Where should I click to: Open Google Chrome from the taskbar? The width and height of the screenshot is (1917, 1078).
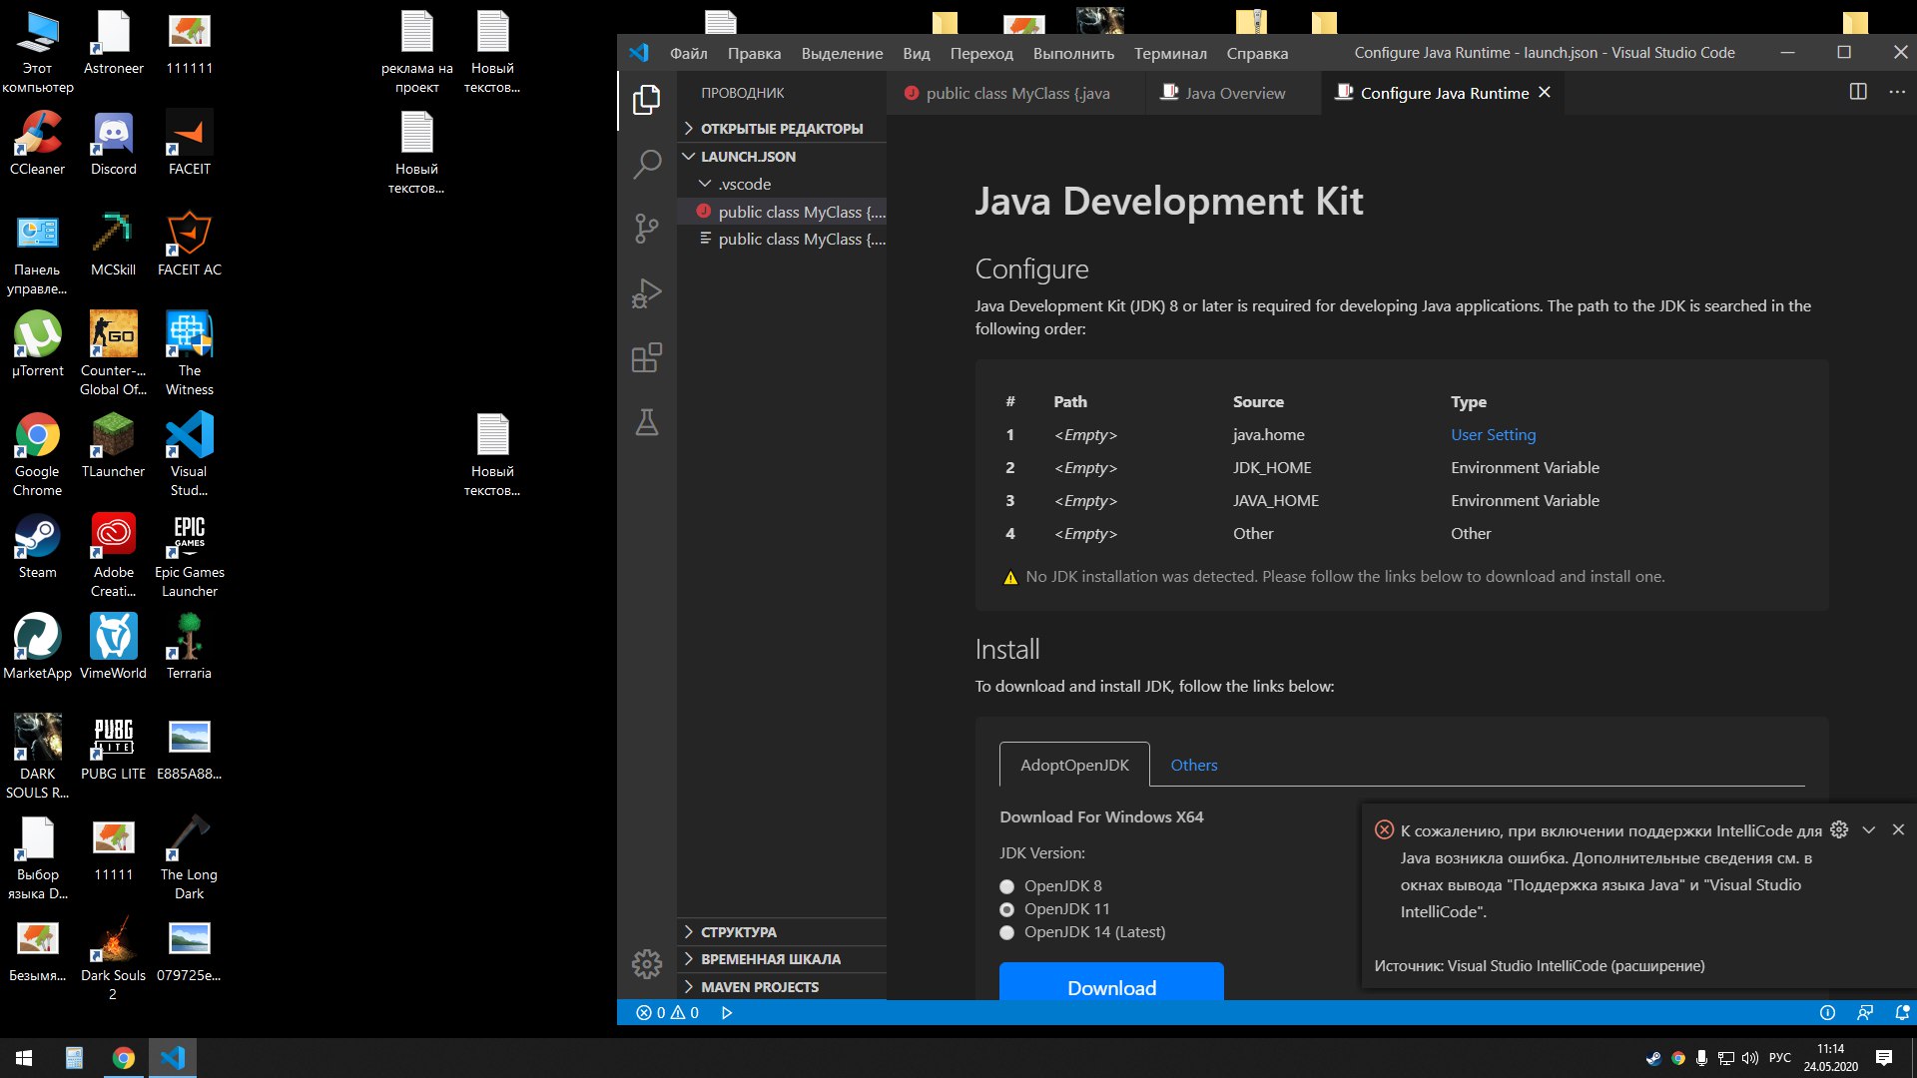point(124,1058)
